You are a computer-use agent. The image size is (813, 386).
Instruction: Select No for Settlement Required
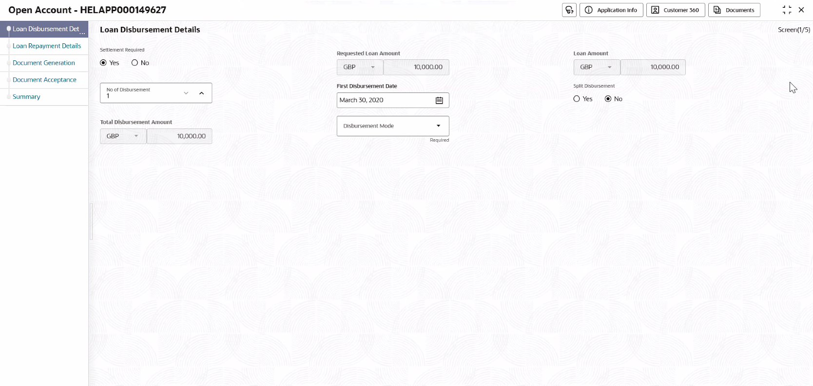click(135, 63)
